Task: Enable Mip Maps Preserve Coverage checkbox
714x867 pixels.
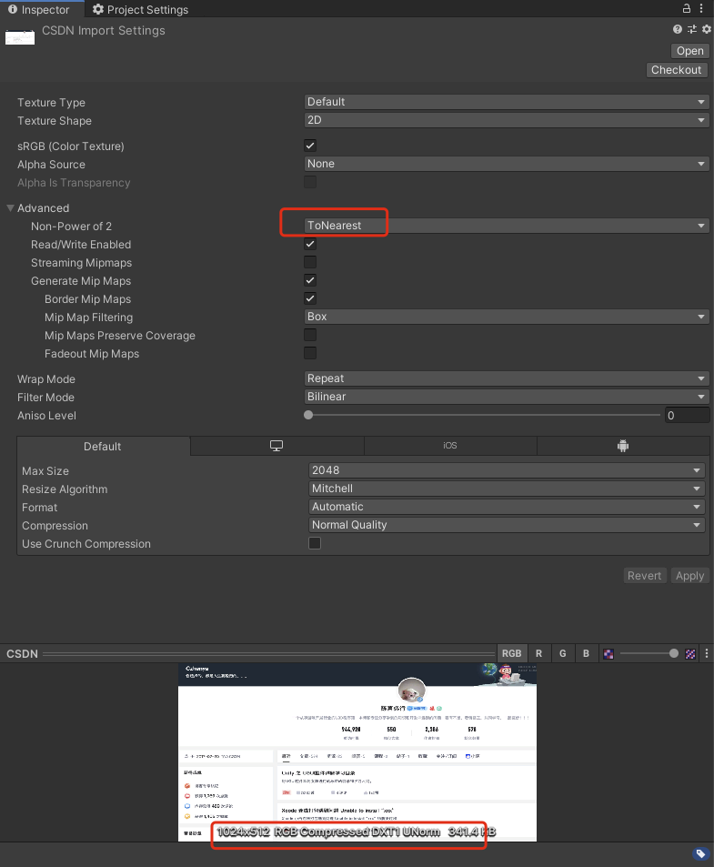Action: click(x=310, y=335)
